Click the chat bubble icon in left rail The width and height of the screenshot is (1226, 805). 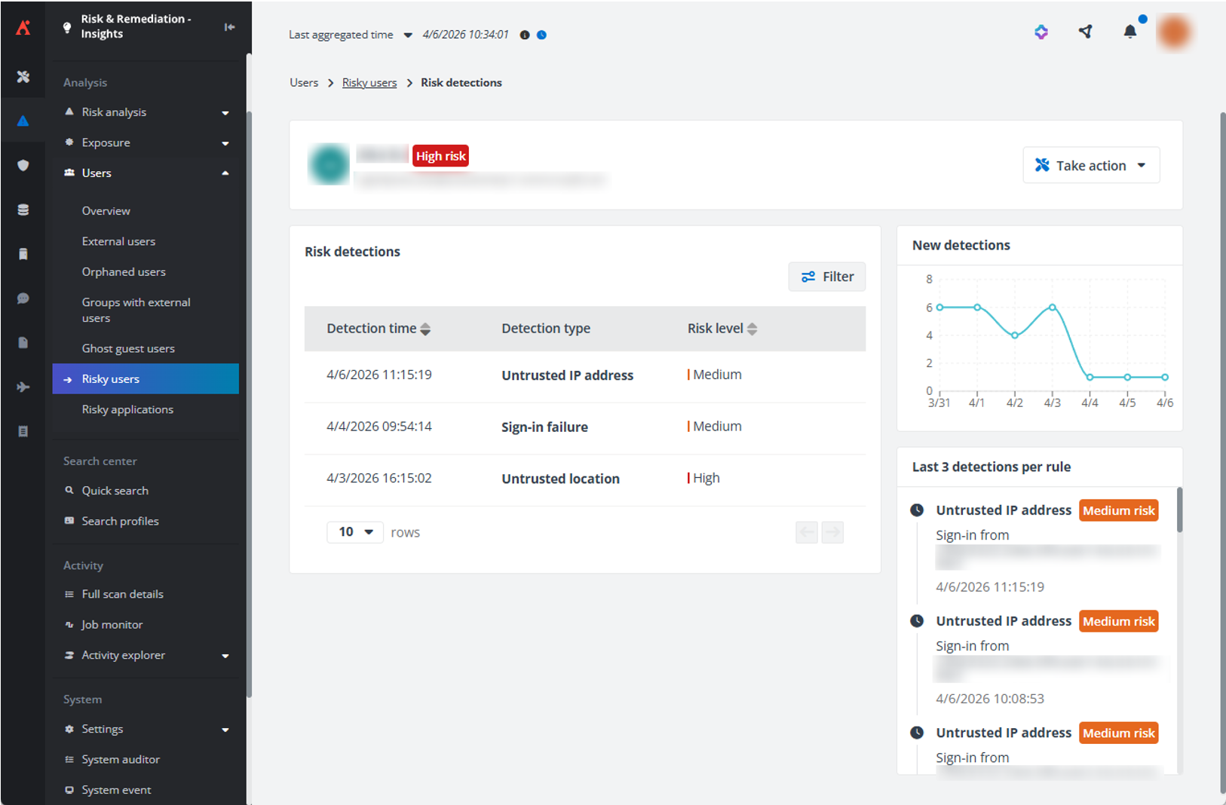(23, 298)
